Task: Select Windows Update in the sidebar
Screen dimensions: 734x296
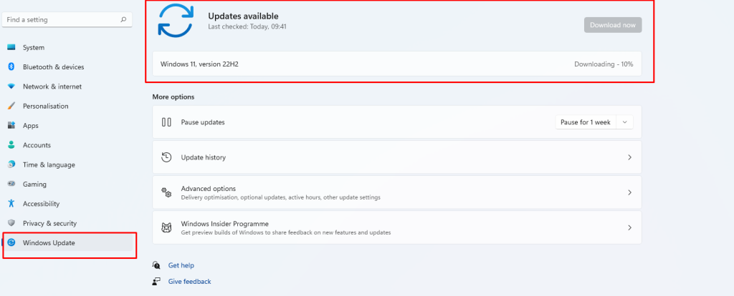Action: (68, 243)
